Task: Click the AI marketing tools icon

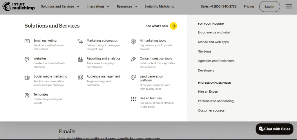Action: [x=133, y=41]
